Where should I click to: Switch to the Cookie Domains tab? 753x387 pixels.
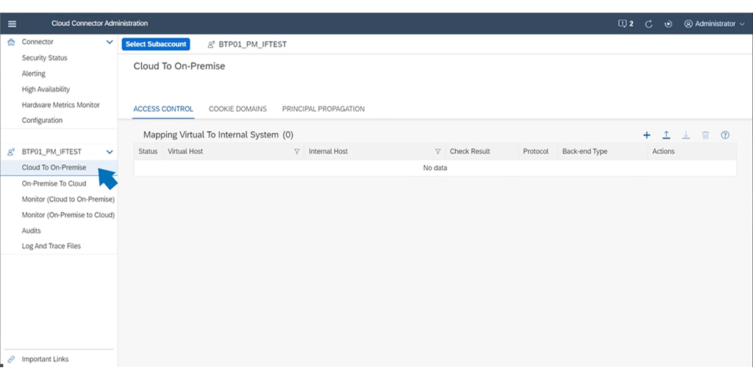pyautogui.click(x=238, y=109)
